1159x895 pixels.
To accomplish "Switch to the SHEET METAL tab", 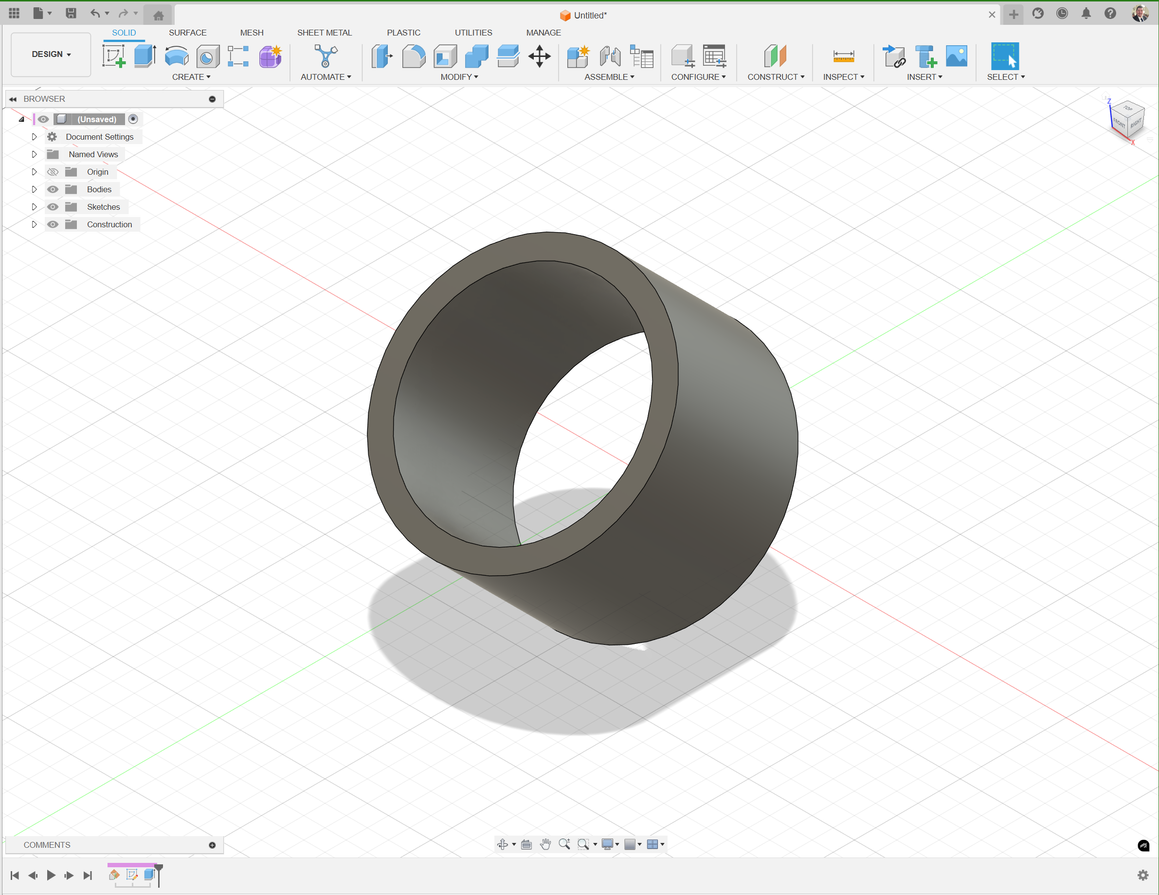I will [324, 33].
